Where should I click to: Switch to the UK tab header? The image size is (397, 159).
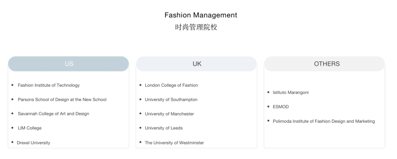tap(197, 64)
